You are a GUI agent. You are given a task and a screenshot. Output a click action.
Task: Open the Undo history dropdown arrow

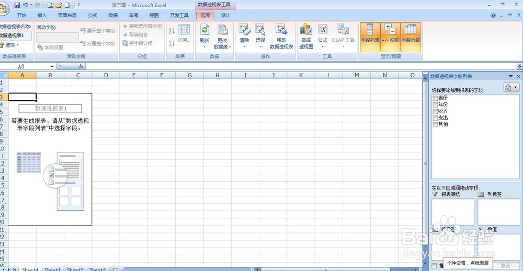[31, 5]
